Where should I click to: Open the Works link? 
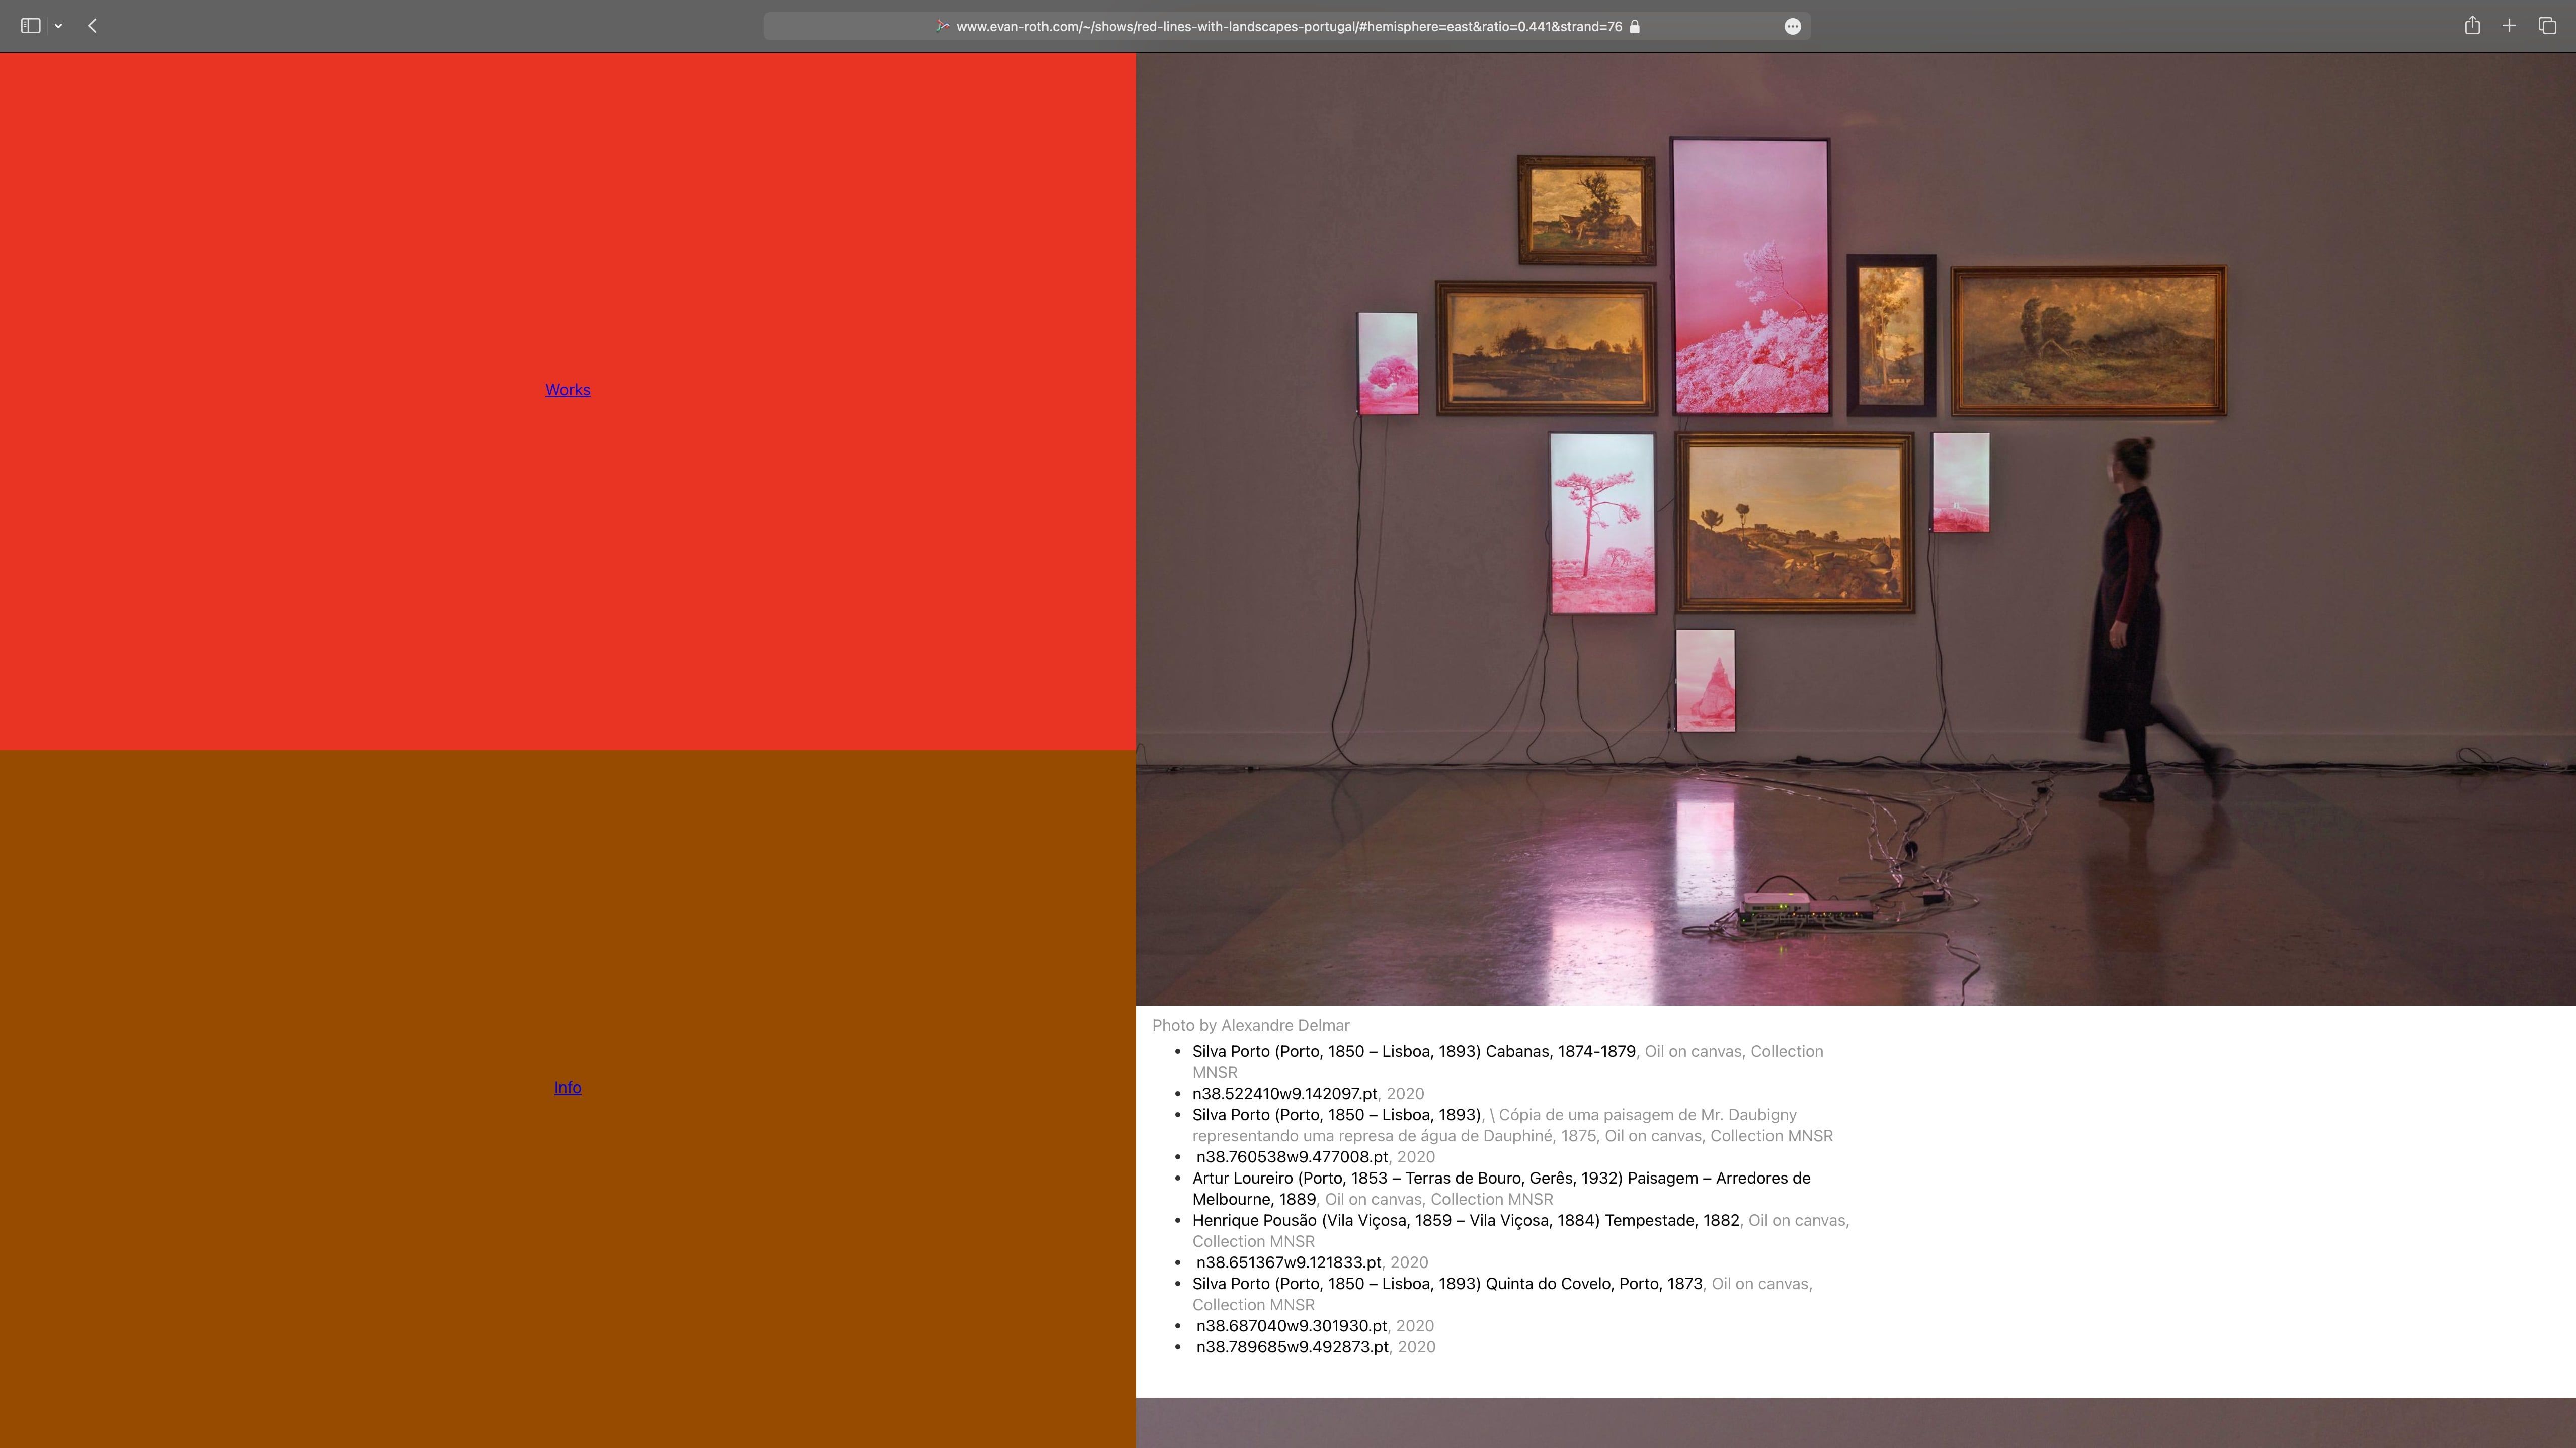pyautogui.click(x=567, y=390)
